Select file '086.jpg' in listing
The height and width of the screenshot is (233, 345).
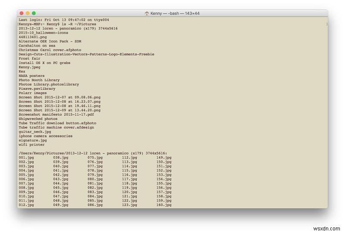click(95, 205)
